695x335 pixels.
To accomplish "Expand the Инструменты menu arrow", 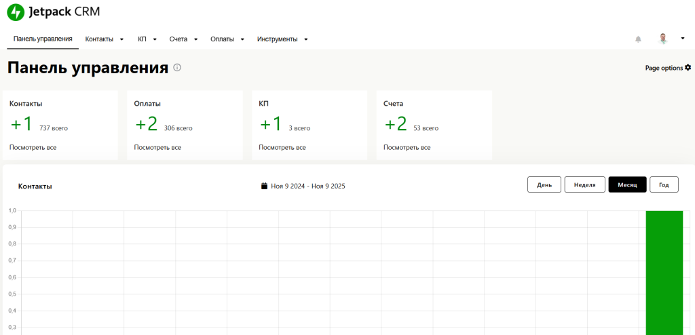I will pos(306,39).
